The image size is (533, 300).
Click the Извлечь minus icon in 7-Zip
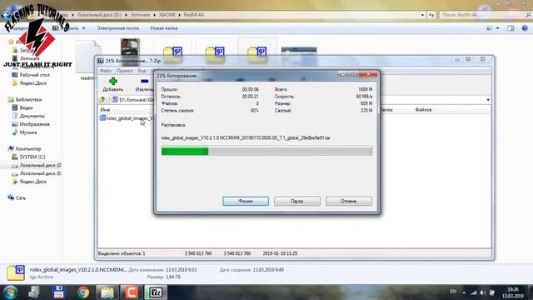click(x=145, y=82)
